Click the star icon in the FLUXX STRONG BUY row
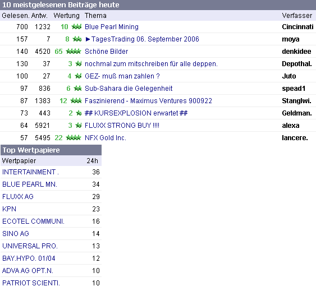This screenshot has width=316, height=291. click(79, 125)
